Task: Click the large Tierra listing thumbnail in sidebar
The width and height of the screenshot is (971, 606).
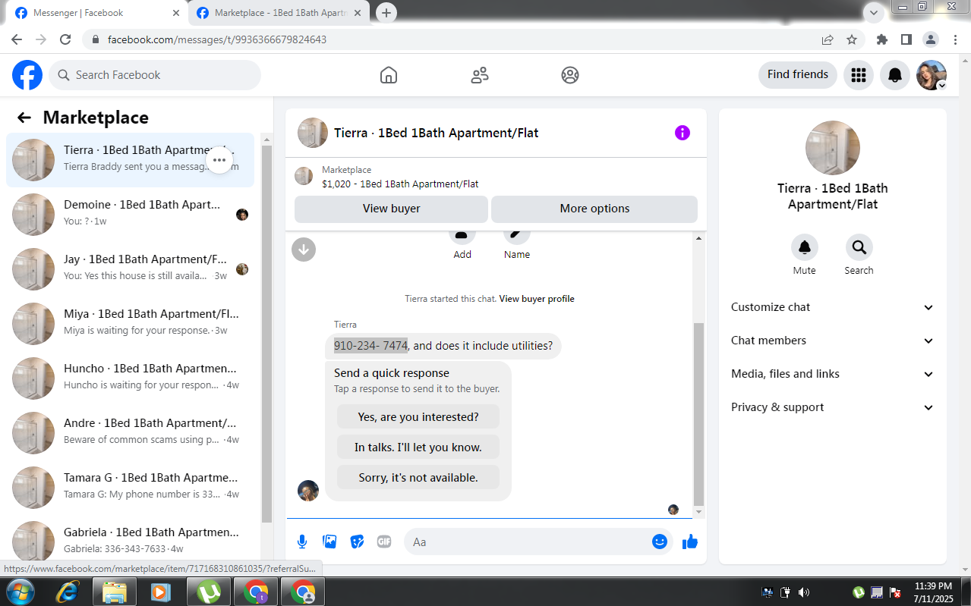Action: click(833, 148)
